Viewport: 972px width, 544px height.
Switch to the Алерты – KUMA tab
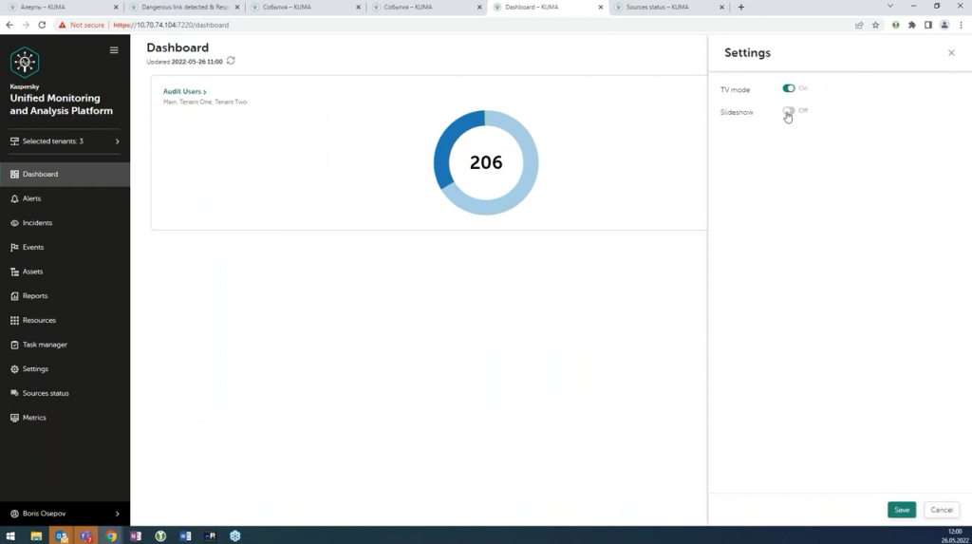(62, 7)
